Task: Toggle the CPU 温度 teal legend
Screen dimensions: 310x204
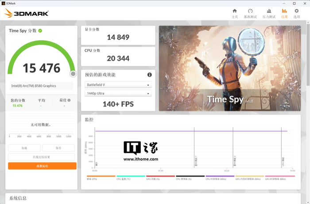Action: coord(131,178)
